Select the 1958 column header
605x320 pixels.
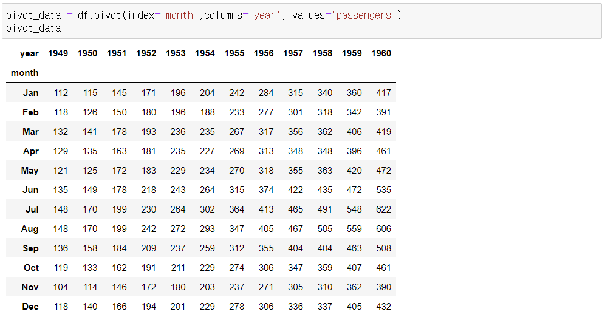[322, 53]
